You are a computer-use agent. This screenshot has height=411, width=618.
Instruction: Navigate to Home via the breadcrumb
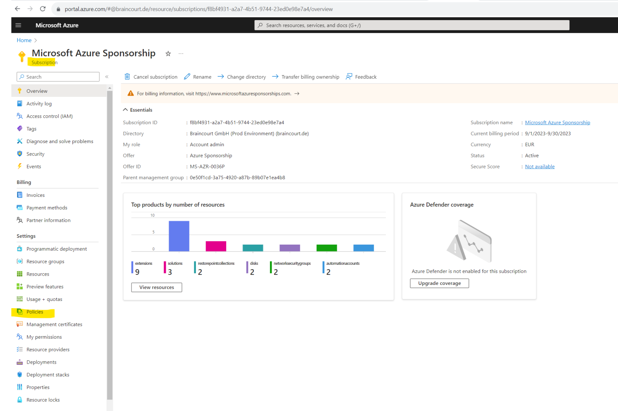tap(24, 40)
